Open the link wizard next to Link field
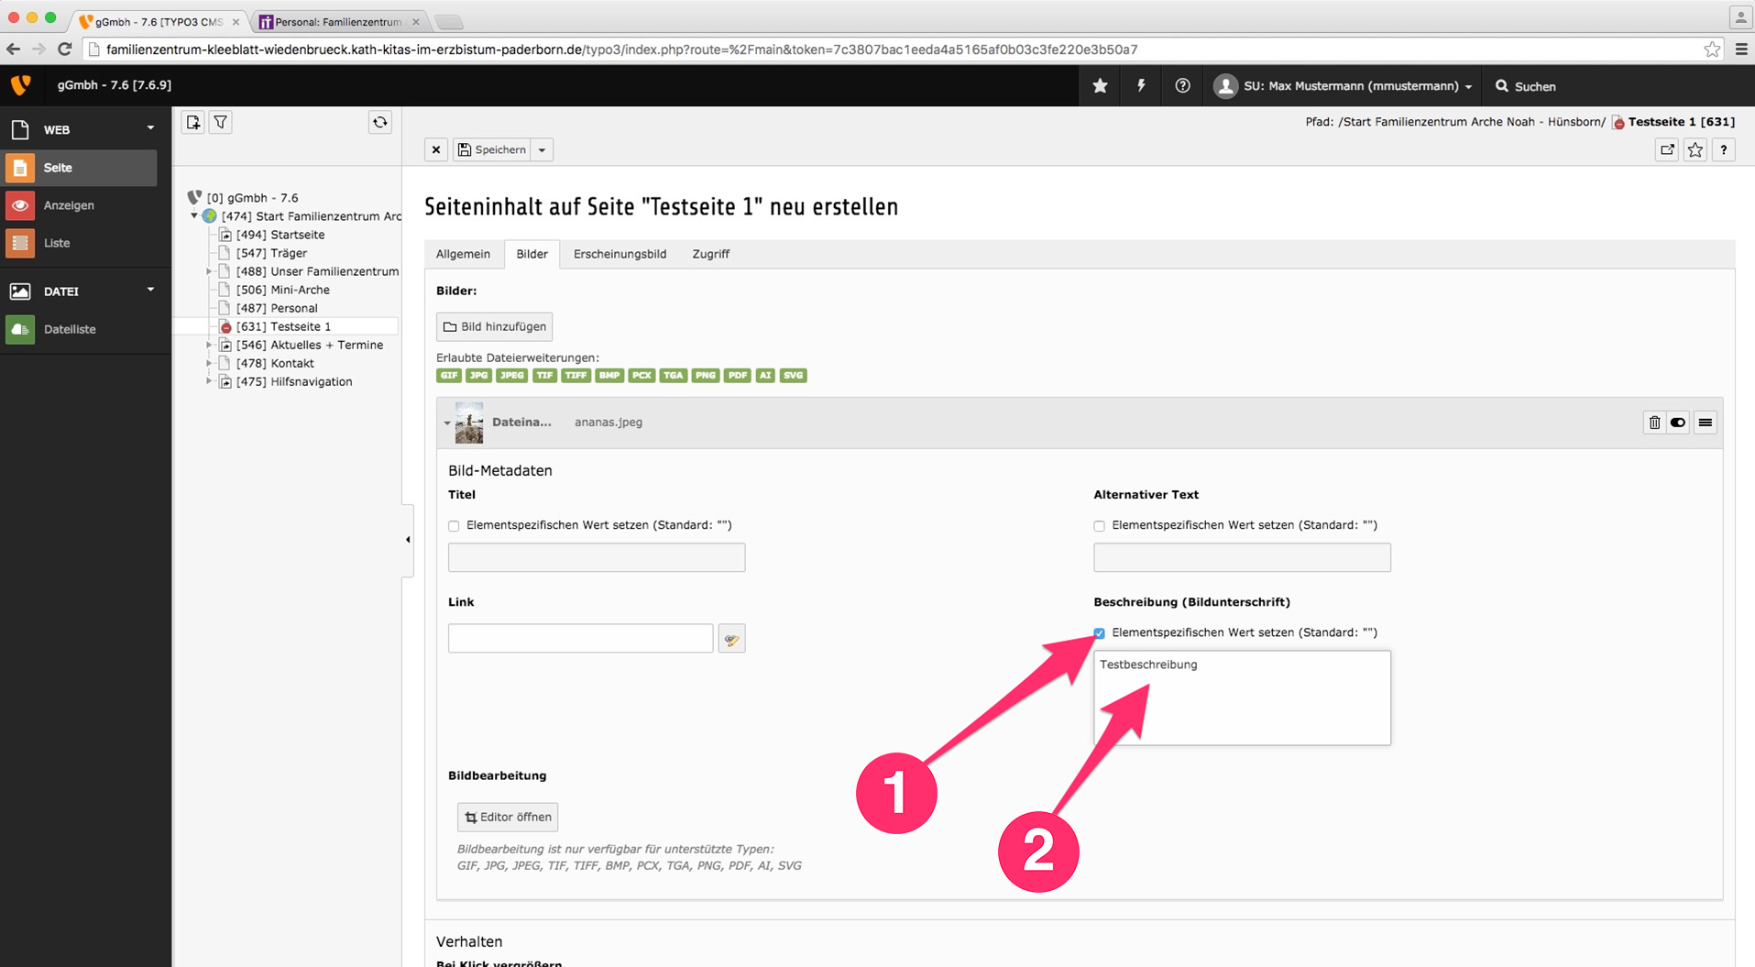Screen dimensions: 1755x967 [731, 639]
